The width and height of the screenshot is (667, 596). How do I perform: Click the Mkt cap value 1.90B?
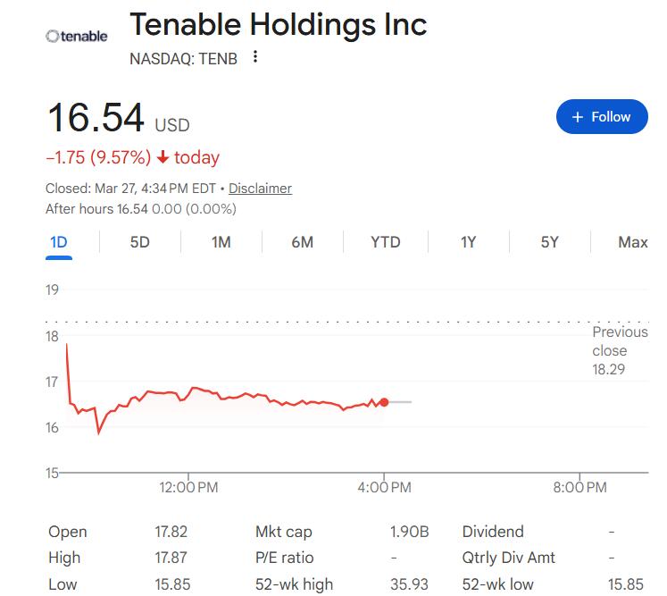tap(409, 532)
